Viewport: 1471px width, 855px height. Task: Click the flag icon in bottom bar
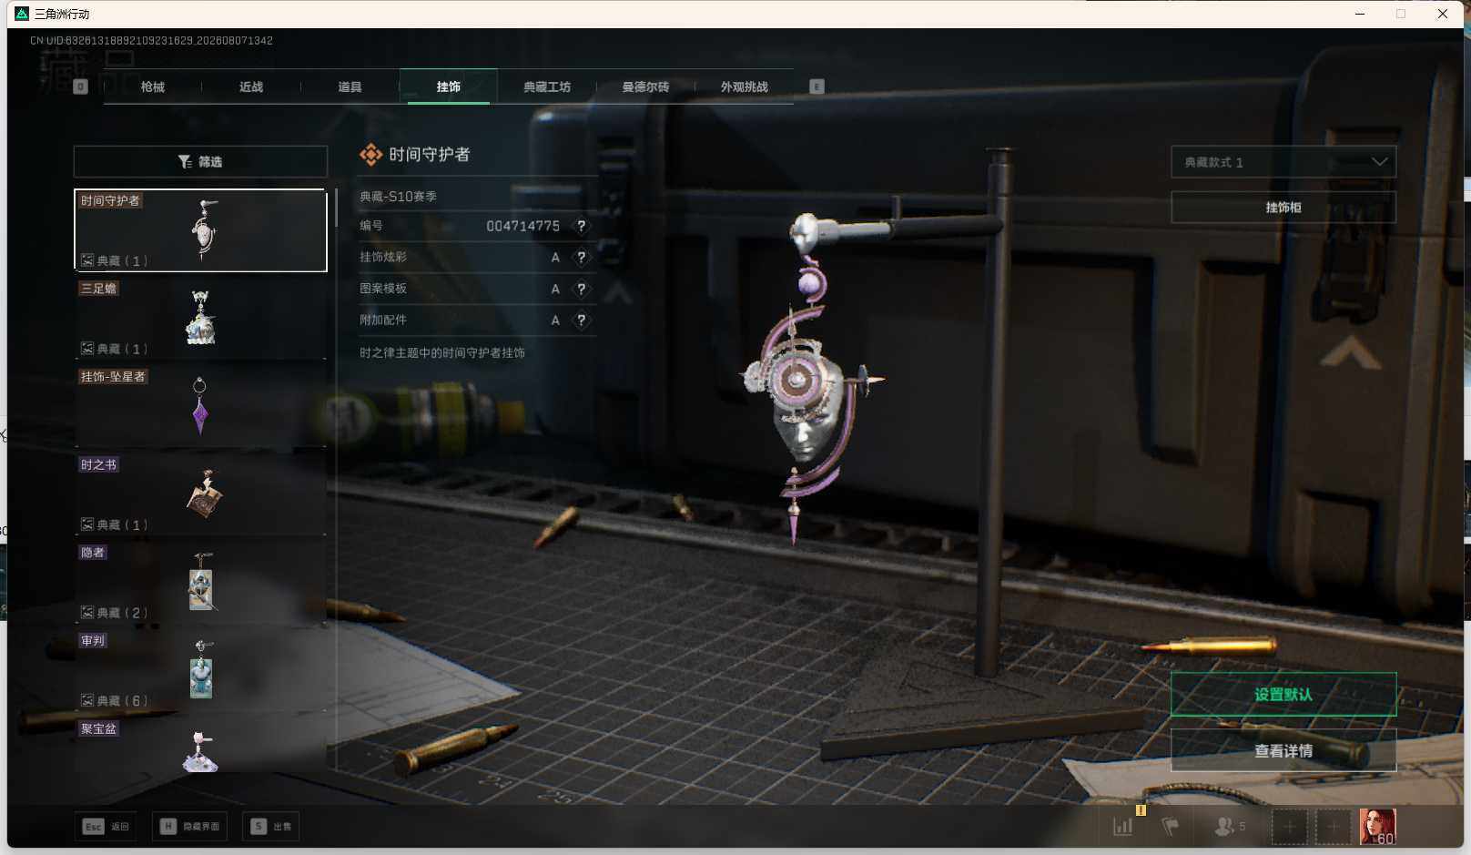click(1171, 827)
